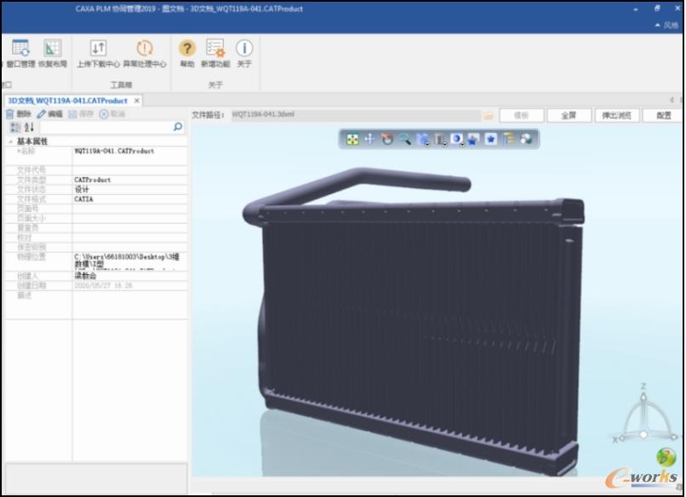Open view orientation dropdown in viewer toolbar
Image resolution: width=686 pixels, height=497 pixels.
pos(423,139)
